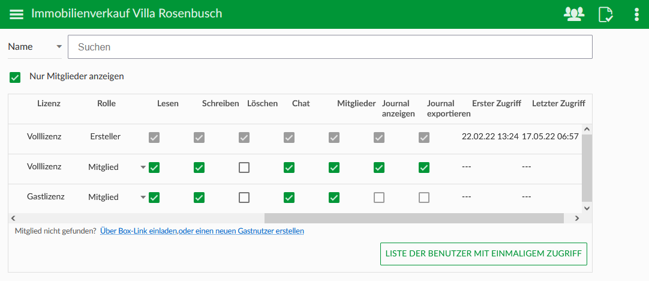The image size is (649, 281).
Task: Enable Journal anzeigen for Gastlizenz member
Action: 378,198
